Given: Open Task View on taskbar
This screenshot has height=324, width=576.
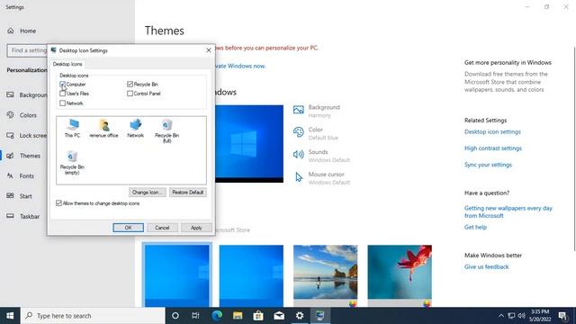Looking at the screenshot, I should coord(195,316).
